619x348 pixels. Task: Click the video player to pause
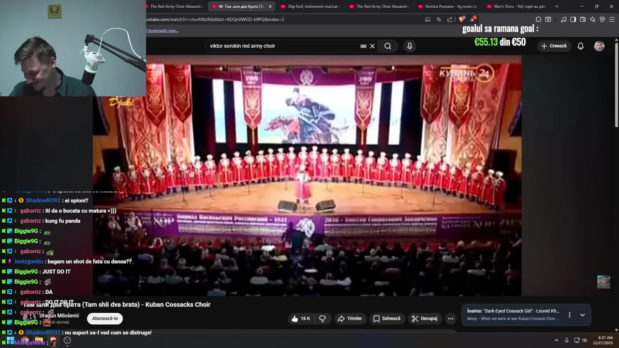(x=307, y=175)
